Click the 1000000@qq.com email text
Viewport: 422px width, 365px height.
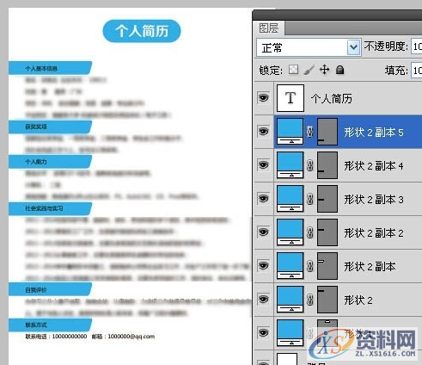(131, 337)
